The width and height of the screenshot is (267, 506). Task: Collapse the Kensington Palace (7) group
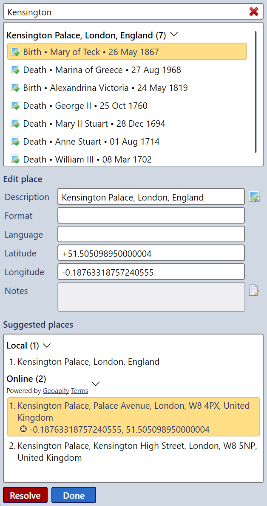pos(173,35)
